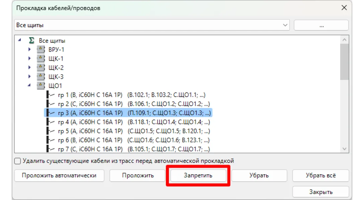Click the breaker icon of гр 5
Image resolution: width=364 pixels, height=200 pixels.
[x=51, y=131]
